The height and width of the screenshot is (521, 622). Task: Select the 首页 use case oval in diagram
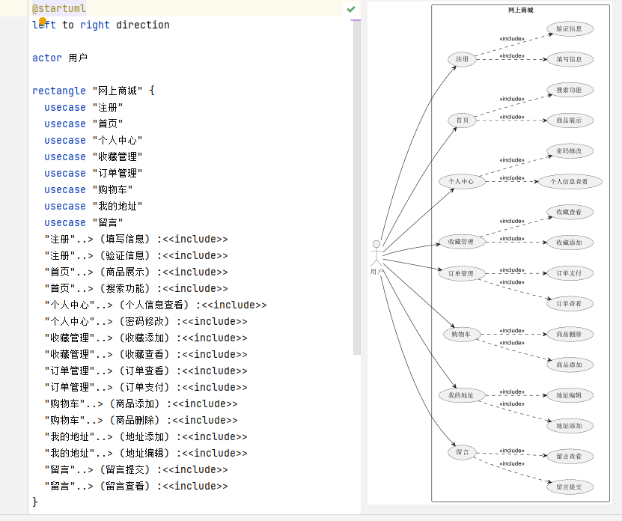coord(462,121)
